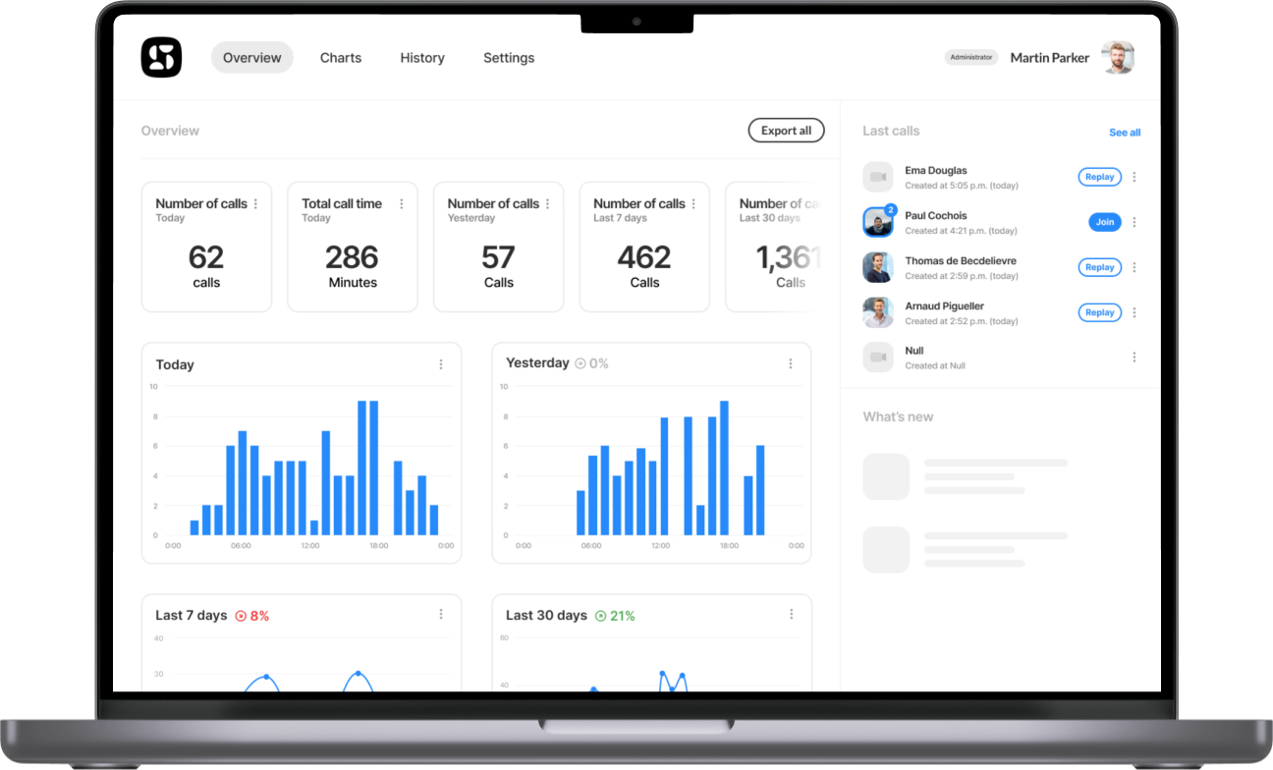
Task: Open options menu on Number of calls Today card
Action: [x=256, y=201]
